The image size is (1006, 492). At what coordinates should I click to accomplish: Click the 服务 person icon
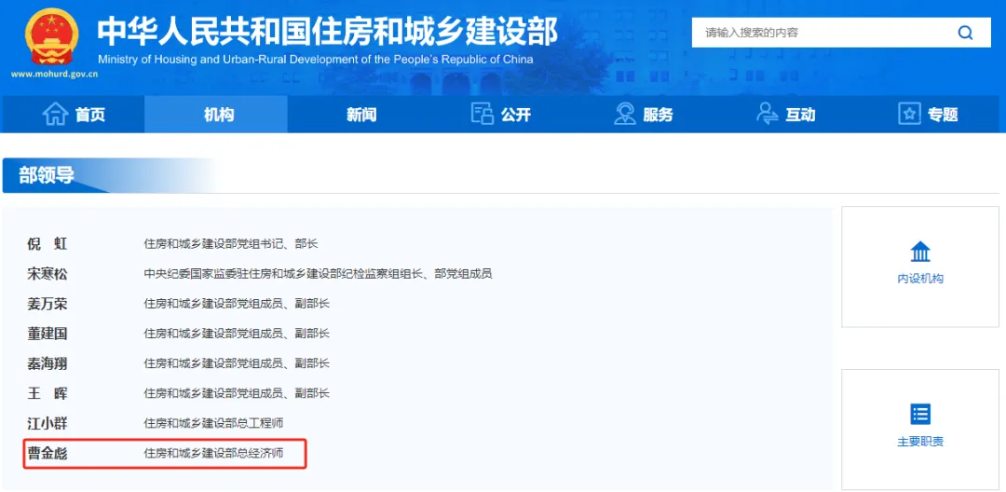[624, 114]
